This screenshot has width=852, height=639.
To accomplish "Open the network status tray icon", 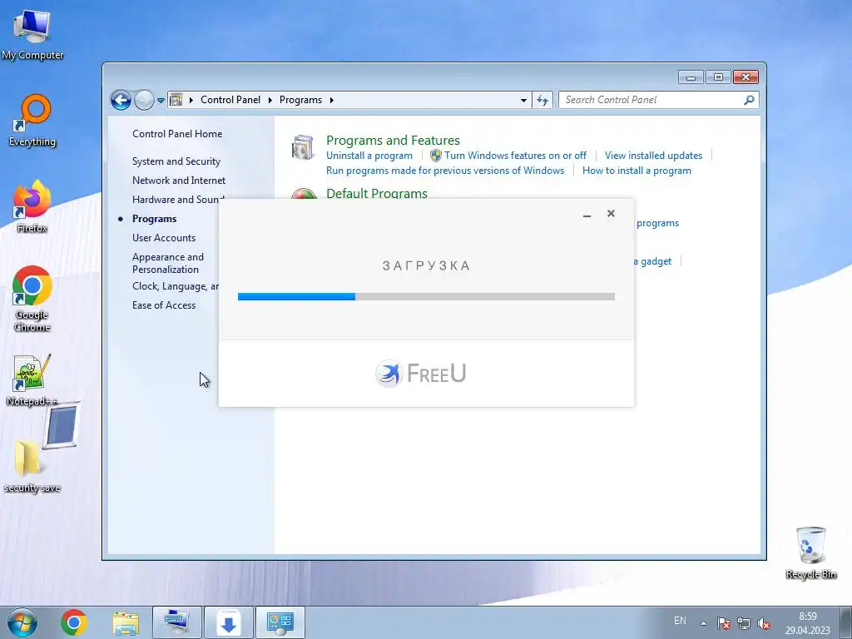I will coord(743,623).
